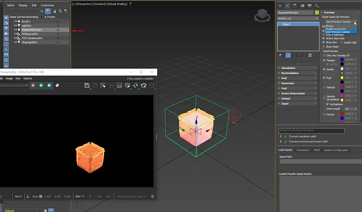Click the render teapot icon in Frame Buffer
This screenshot has height=212, width=362.
(x=152, y=85)
